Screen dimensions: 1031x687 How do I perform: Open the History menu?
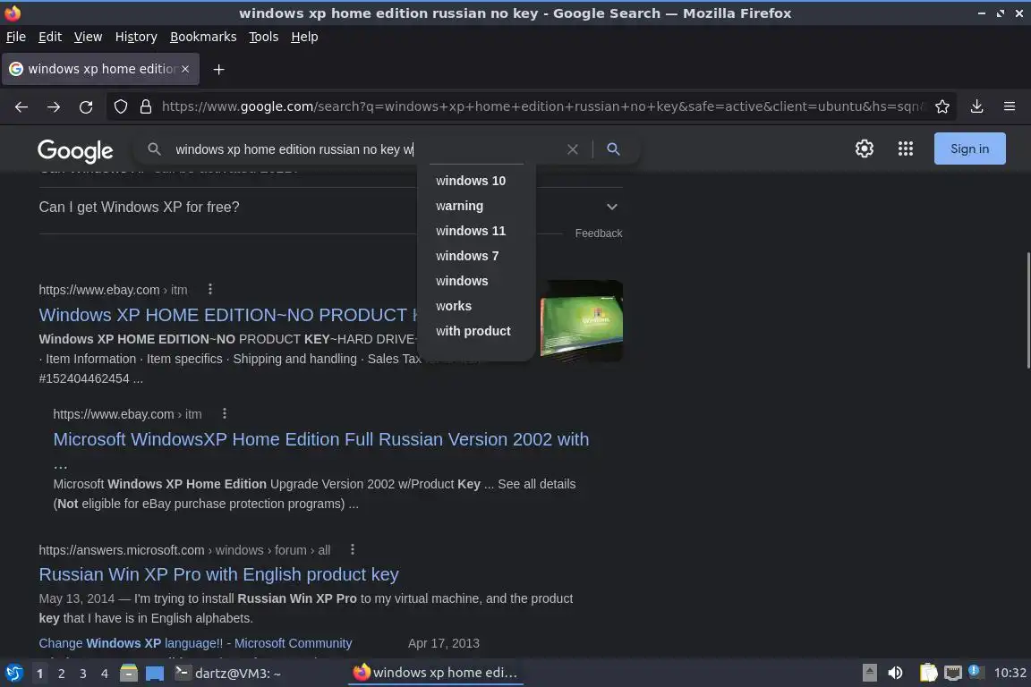point(136,37)
